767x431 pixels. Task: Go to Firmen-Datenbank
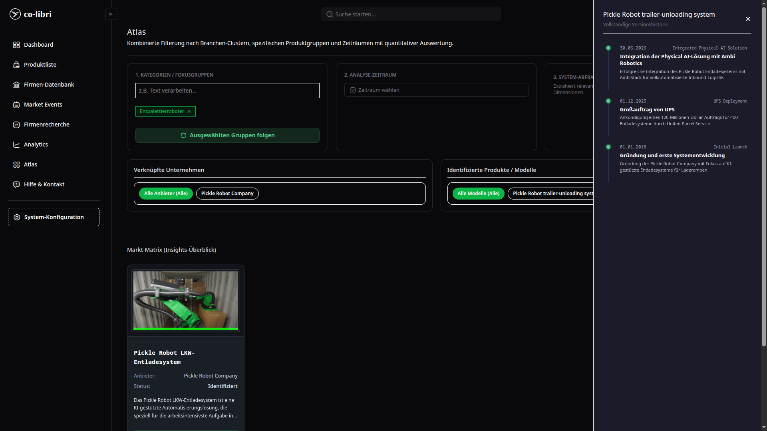point(54,85)
